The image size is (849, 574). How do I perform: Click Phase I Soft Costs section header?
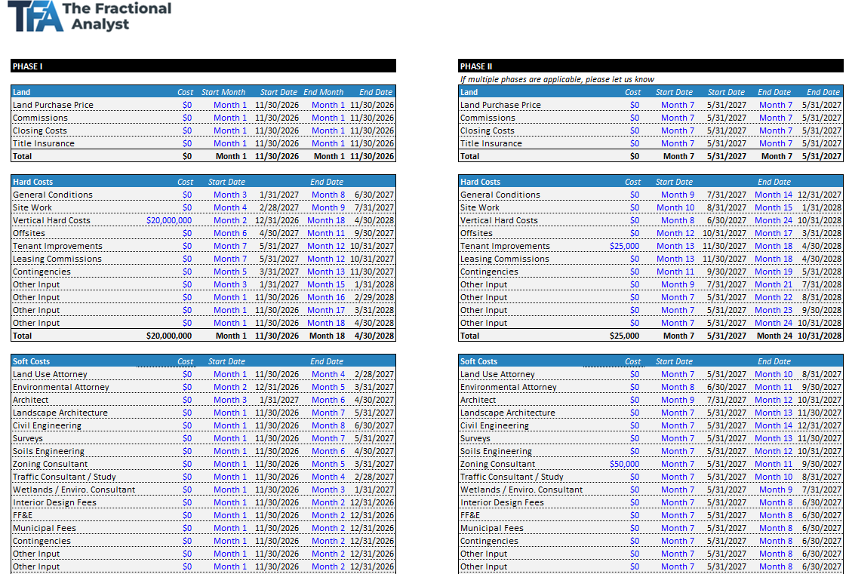[203, 361]
